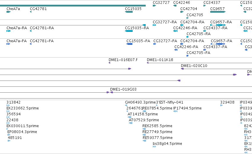Select the IP17494.5prime EST glyph
The height and width of the screenshot is (154, 252).
point(175,111)
